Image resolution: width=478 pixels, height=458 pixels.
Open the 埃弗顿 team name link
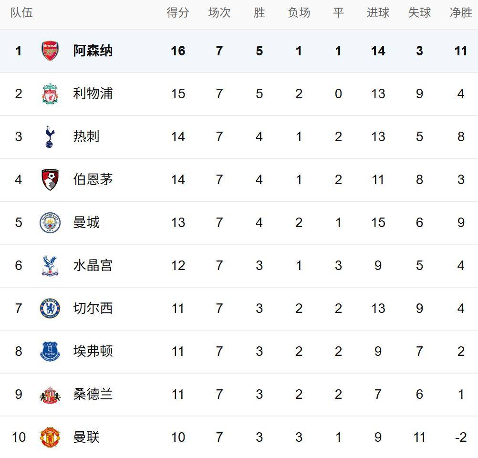[x=93, y=352]
